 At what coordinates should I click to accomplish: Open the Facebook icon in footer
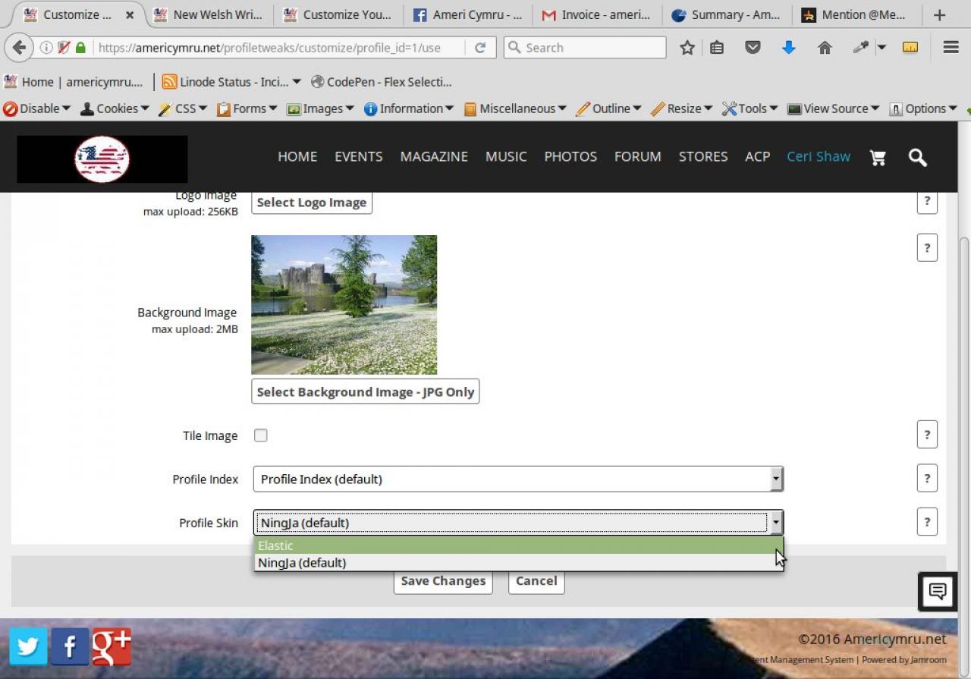[x=70, y=646]
